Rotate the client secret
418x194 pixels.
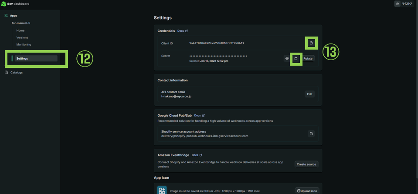click(308, 58)
